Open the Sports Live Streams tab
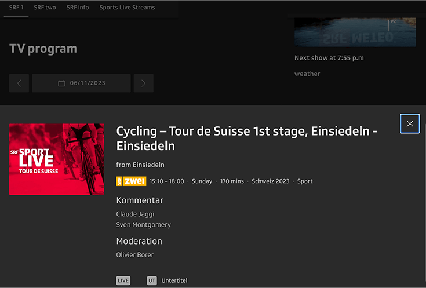 tap(127, 8)
